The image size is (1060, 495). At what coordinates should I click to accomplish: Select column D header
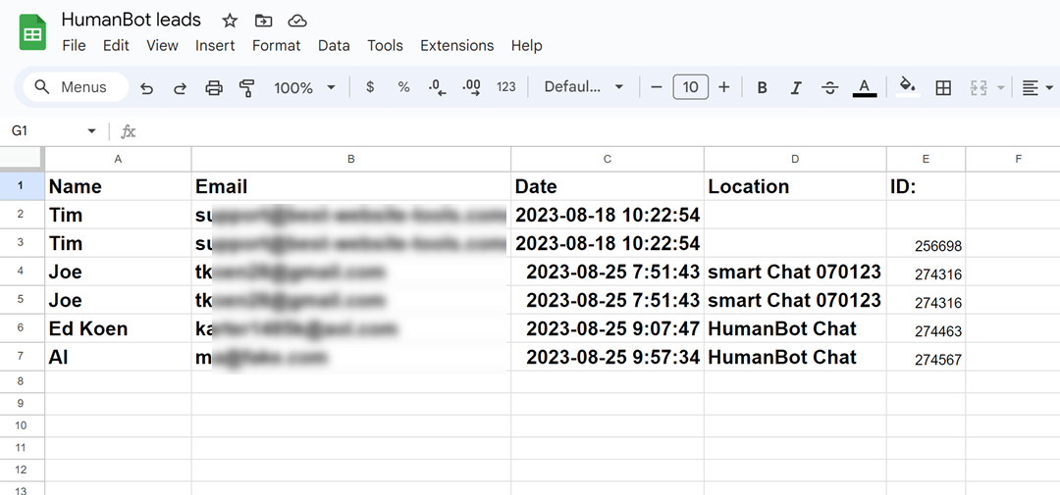[795, 159]
